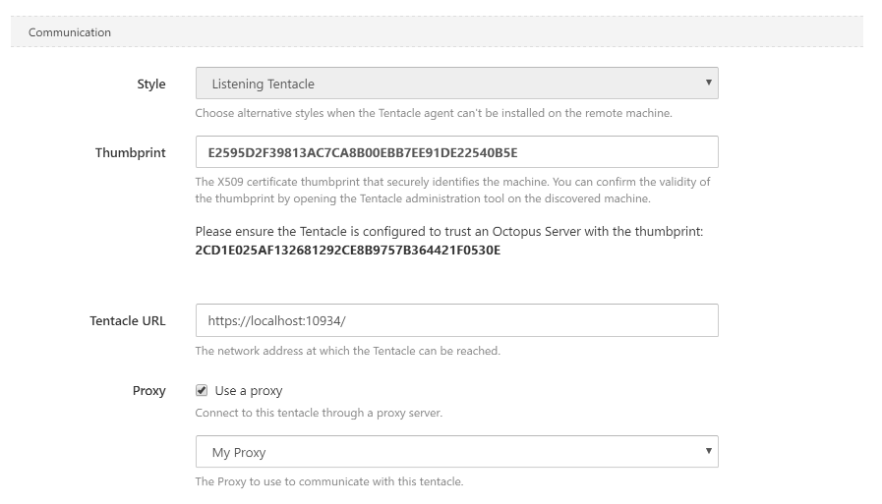Click the Style field label
This screenshot has width=882, height=504.
pyautogui.click(x=150, y=84)
